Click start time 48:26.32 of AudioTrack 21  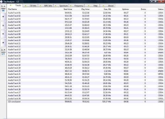[x=68, y=74]
